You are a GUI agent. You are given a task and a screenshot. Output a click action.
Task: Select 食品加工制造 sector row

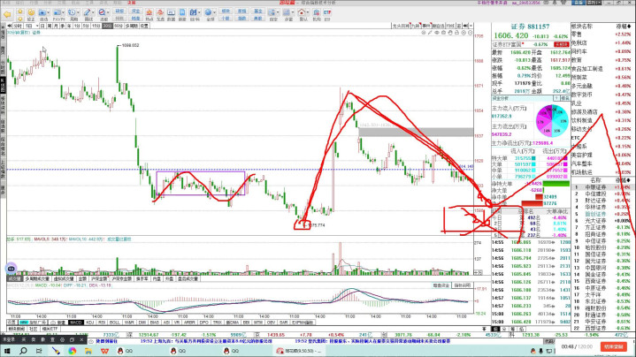(602, 69)
